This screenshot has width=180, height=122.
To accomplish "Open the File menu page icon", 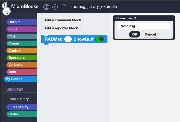I will [64, 7].
